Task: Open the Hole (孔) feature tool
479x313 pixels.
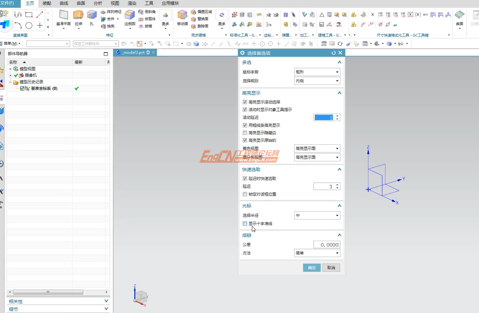Action: [92, 19]
